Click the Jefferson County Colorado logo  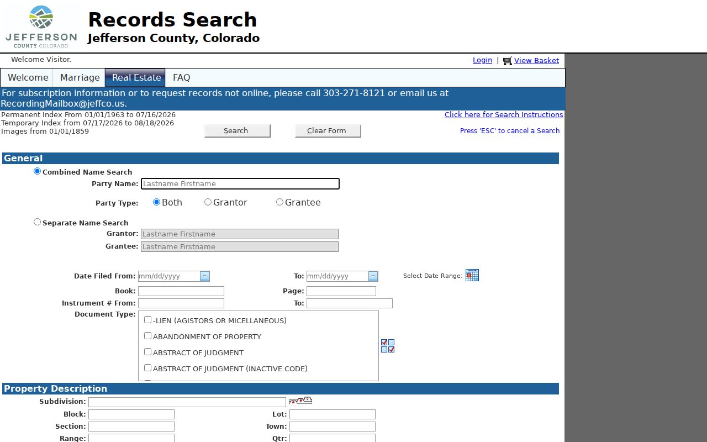[41, 27]
